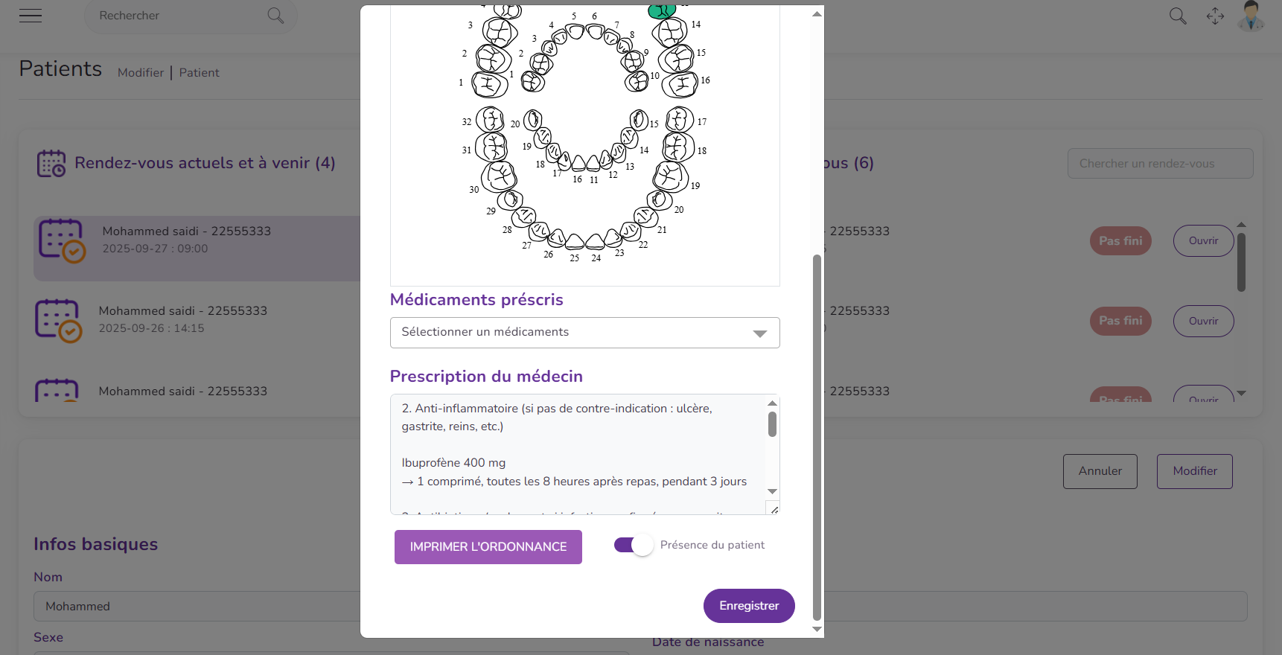Image resolution: width=1282 pixels, height=655 pixels.
Task: Click the Patient breadcrumb link
Action: [199, 72]
